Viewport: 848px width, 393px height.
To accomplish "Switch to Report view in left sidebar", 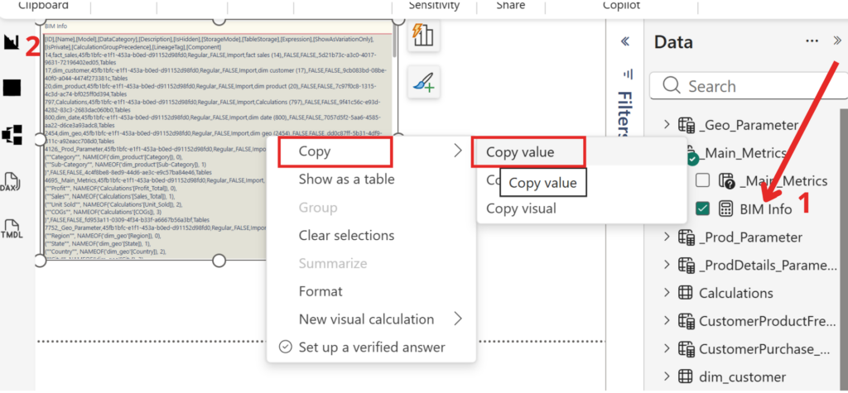I will click(x=12, y=42).
